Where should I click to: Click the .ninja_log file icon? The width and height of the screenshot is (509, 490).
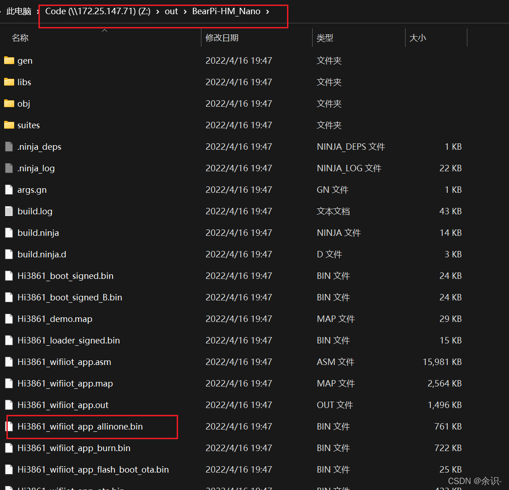point(9,168)
